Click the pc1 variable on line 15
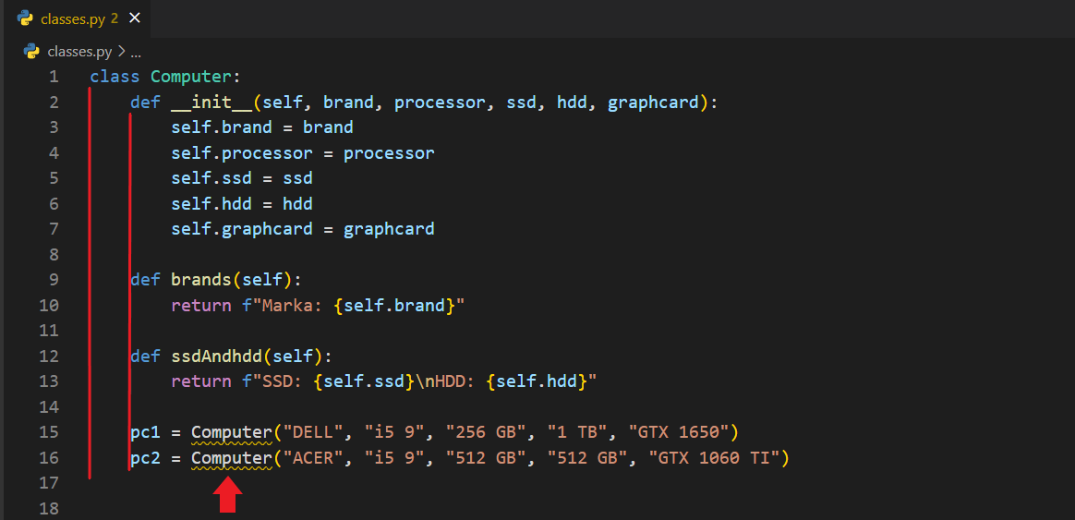The height and width of the screenshot is (520, 1075). 145,432
